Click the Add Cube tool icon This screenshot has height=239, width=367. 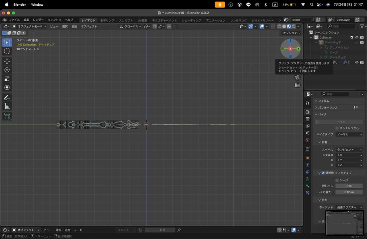[x=7, y=116]
